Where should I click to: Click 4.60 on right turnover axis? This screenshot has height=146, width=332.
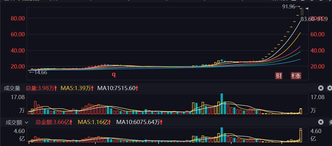(x=316, y=131)
